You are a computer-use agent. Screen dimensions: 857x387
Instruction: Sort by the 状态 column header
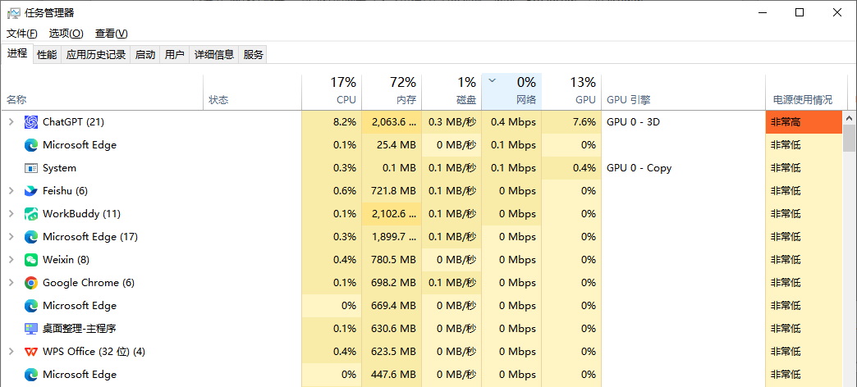click(x=253, y=92)
